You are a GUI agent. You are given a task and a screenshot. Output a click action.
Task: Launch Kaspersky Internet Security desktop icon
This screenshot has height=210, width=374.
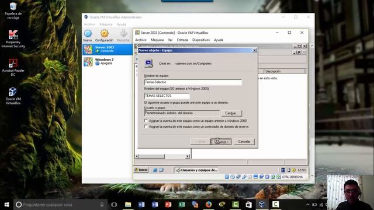(x=13, y=39)
